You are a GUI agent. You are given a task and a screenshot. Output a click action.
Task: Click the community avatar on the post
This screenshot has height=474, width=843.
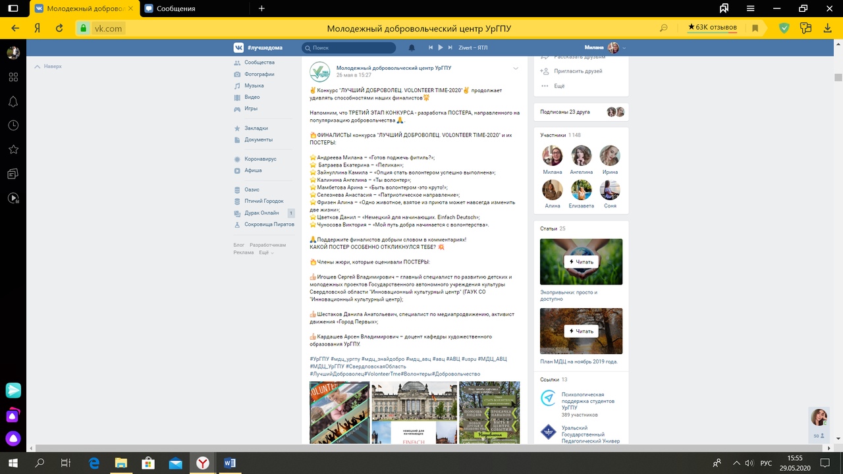(x=320, y=72)
